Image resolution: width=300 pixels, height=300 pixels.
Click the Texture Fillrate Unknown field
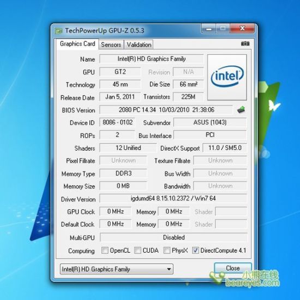point(220,160)
